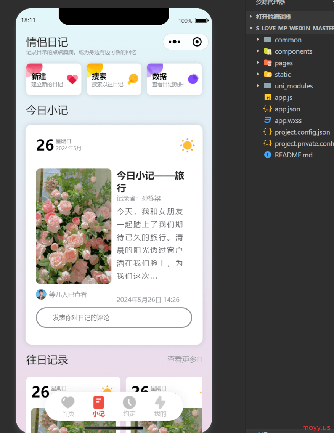Open the mini program three-dots menu
The width and height of the screenshot is (334, 433).
coord(175,42)
